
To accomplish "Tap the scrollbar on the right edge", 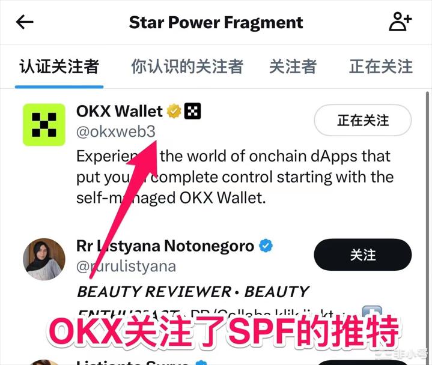I will (427, 193).
